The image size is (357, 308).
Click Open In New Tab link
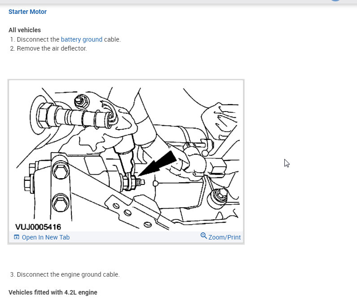tap(46, 237)
